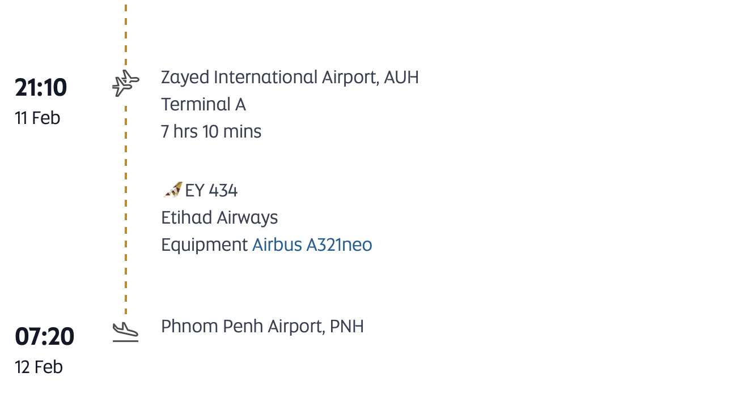Click dashed timeline line above landing icon
729x394 pixels.
pos(126,294)
